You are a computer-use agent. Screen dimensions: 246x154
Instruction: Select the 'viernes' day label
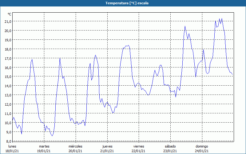139,146
